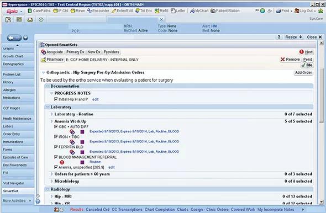Image resolution: width=326 pixels, height=213 pixels.
Task: Open IP Cht toolbar item
Action: click(x=61, y=11)
